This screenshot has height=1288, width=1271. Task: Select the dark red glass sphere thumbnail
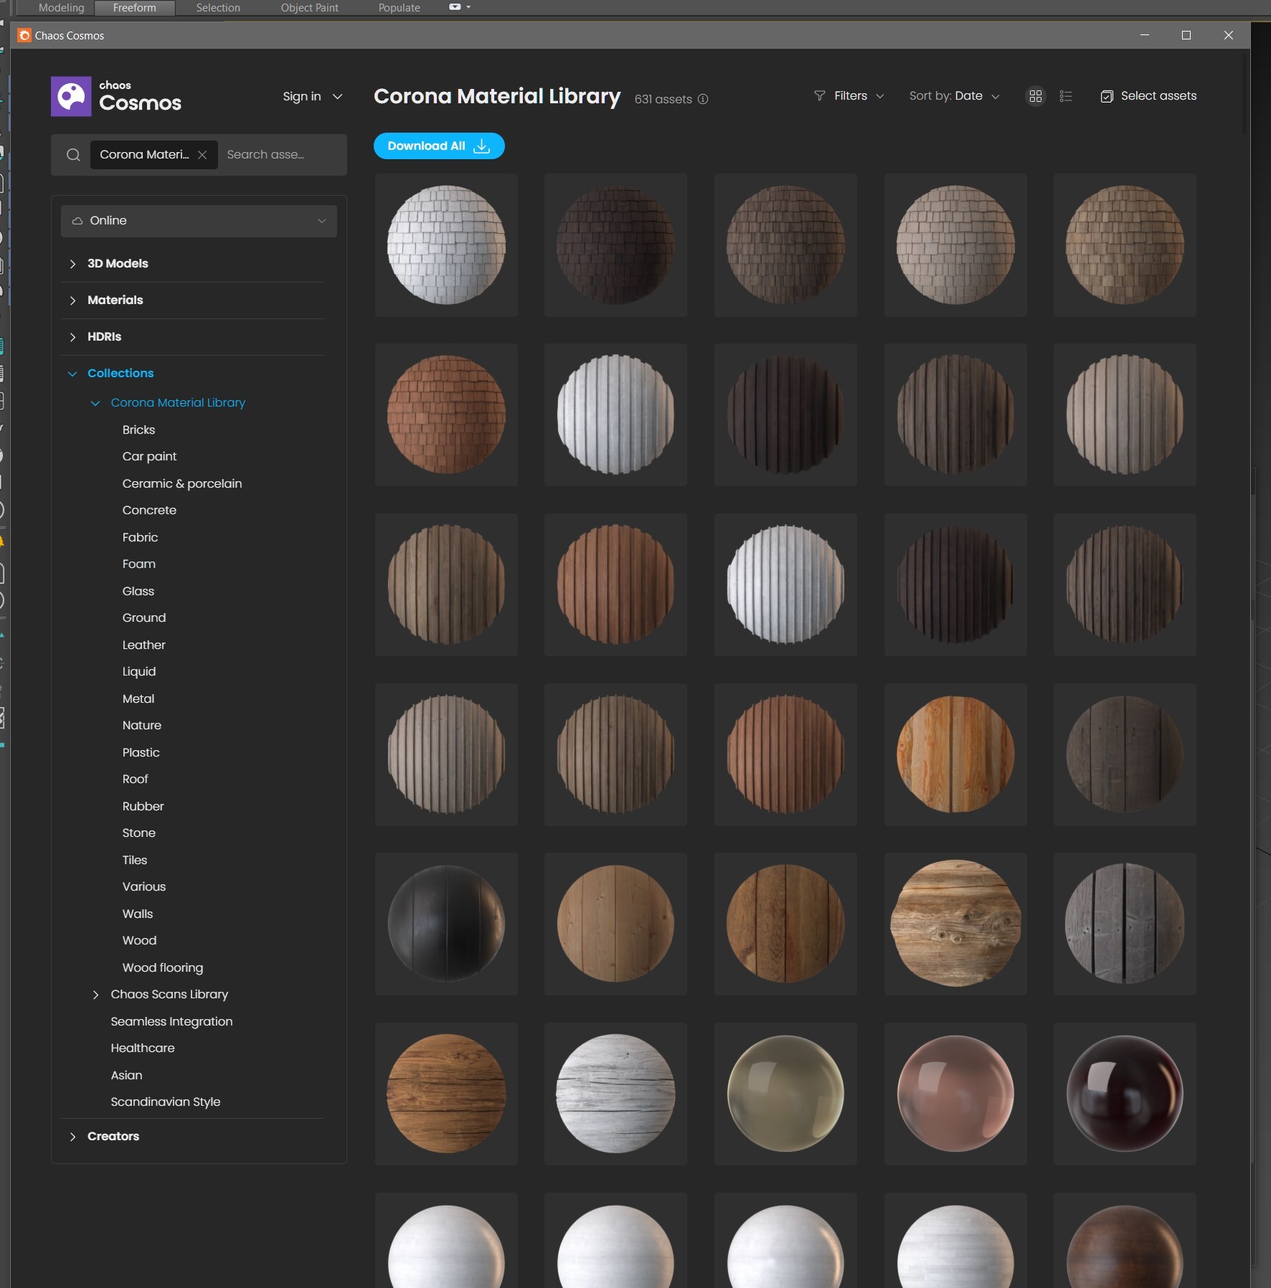point(1125,1094)
